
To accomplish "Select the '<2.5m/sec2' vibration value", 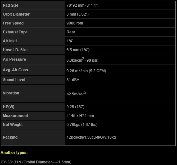I will [x=76, y=93].
